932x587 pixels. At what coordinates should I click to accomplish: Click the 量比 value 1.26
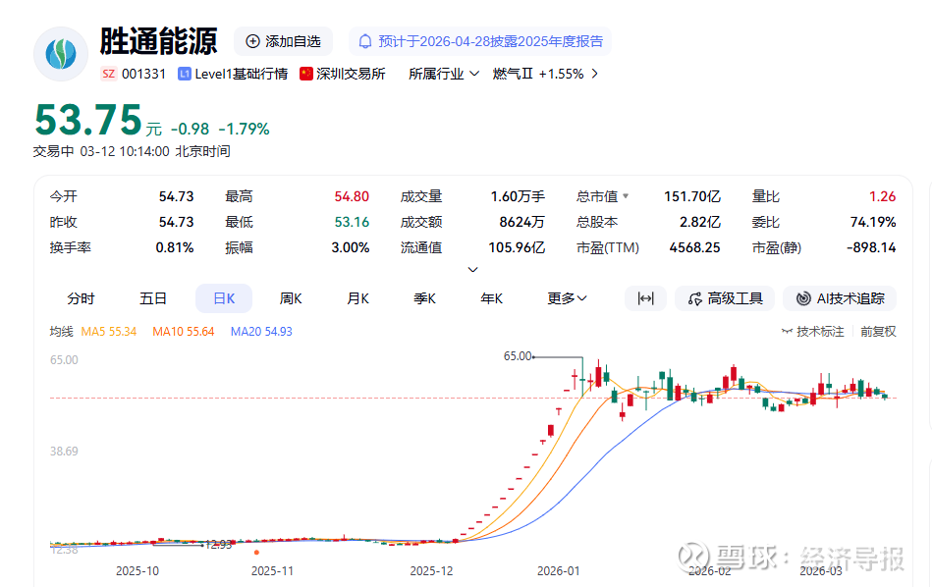(x=882, y=196)
